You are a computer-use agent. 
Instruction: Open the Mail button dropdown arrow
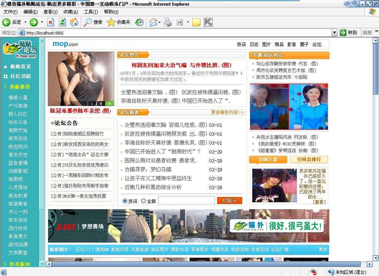(x=160, y=22)
